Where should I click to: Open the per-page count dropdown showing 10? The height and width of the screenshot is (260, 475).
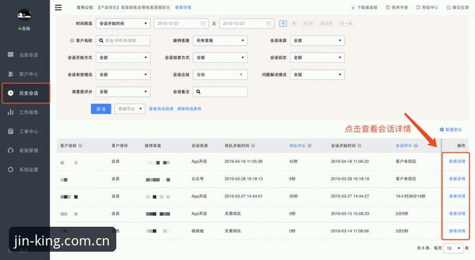tap(453, 248)
